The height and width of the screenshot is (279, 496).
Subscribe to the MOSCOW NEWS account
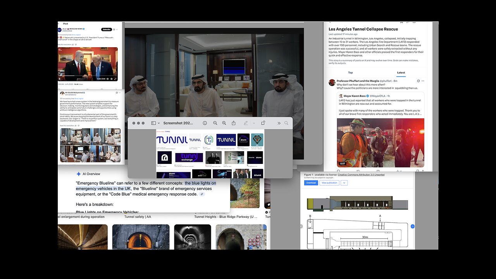click(107, 29)
